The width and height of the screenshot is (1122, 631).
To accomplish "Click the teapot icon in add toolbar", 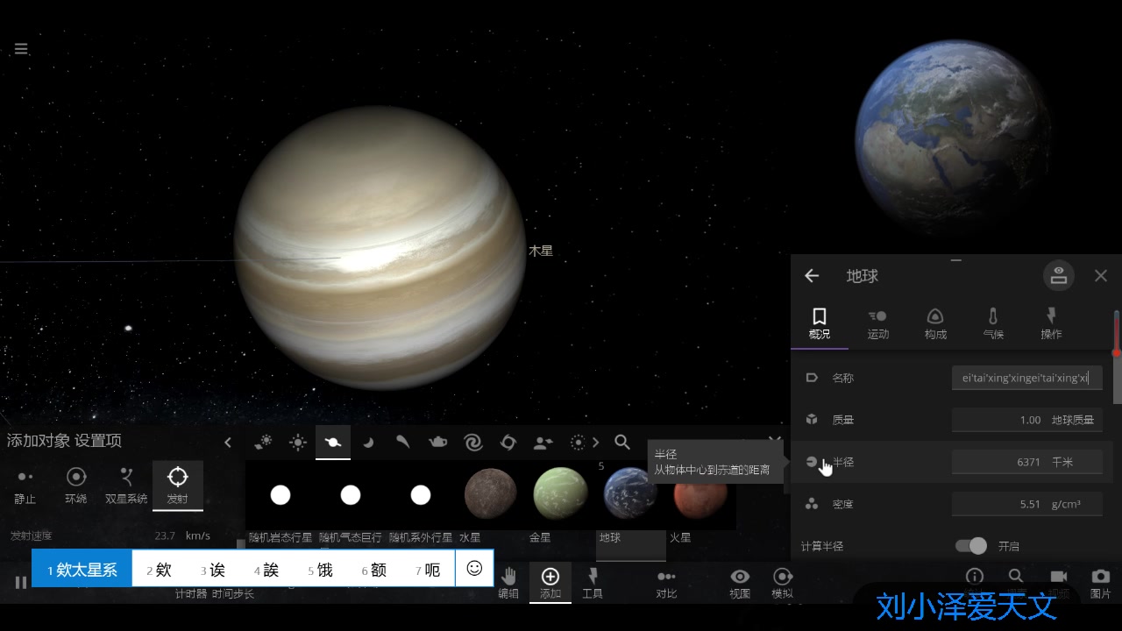I will [x=438, y=443].
